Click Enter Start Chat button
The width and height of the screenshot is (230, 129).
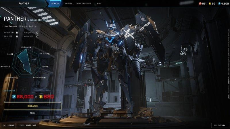coord(28,125)
